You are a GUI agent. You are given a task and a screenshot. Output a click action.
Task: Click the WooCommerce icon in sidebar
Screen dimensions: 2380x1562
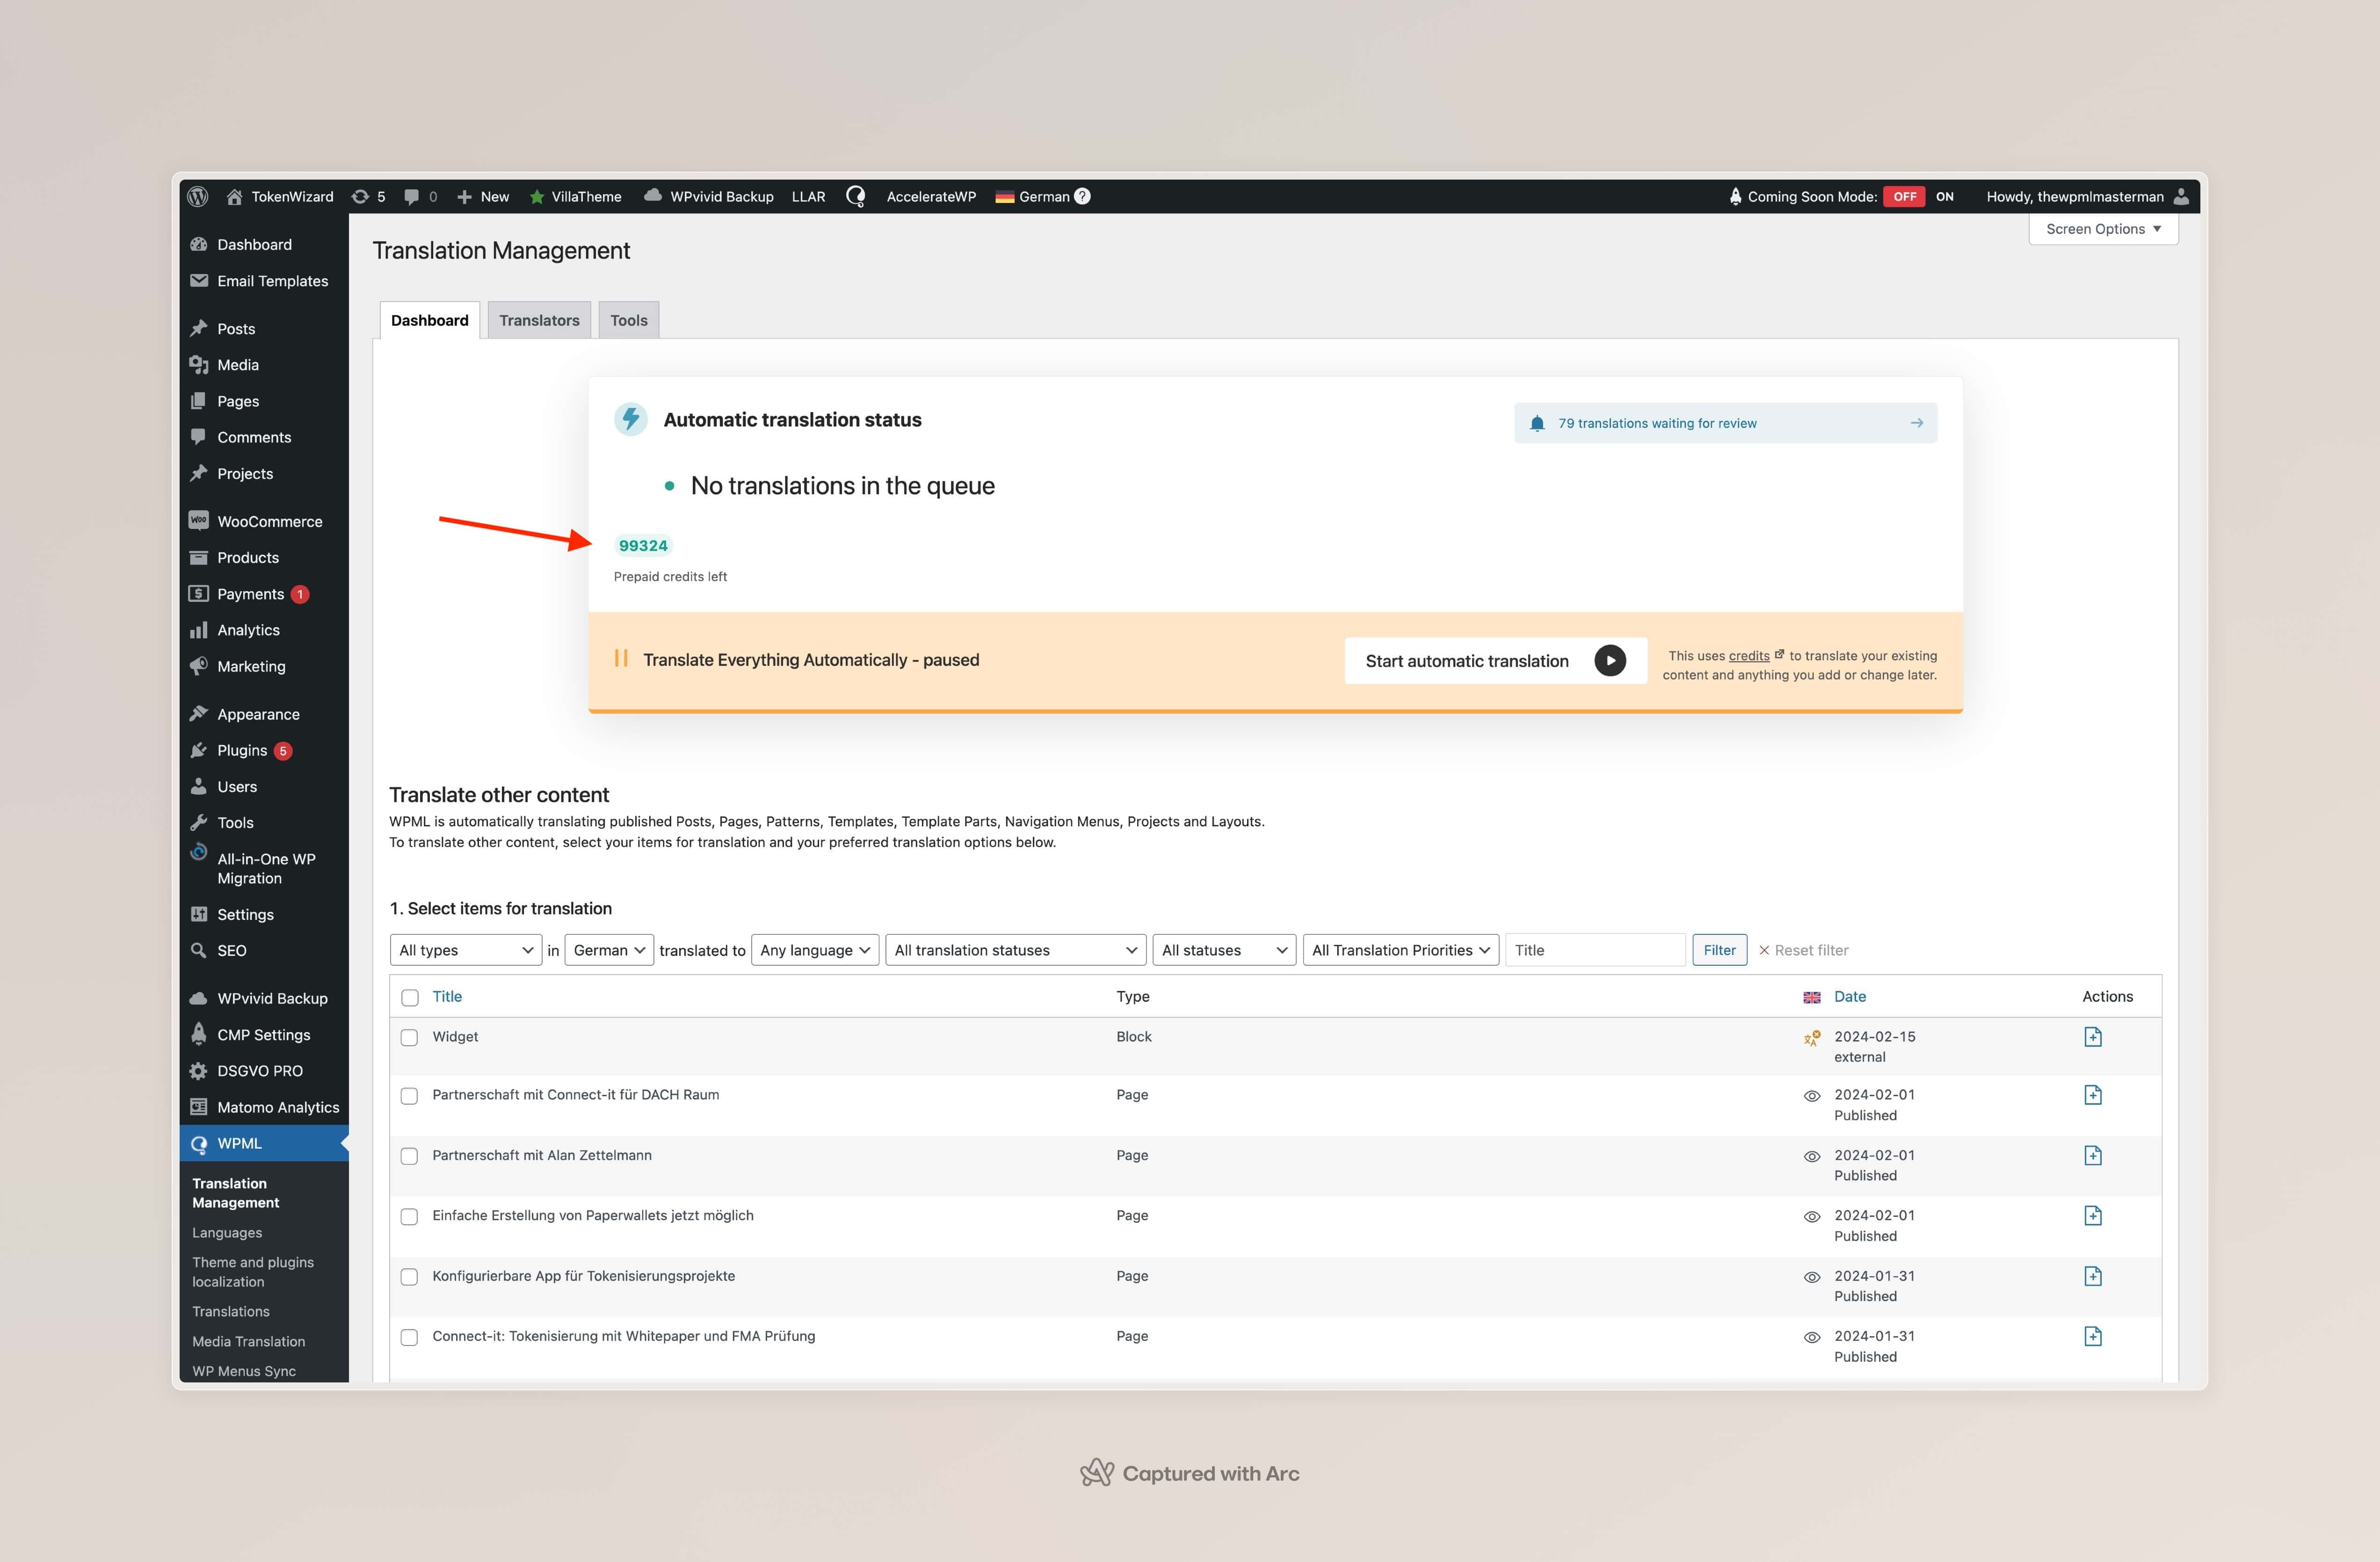(x=199, y=521)
